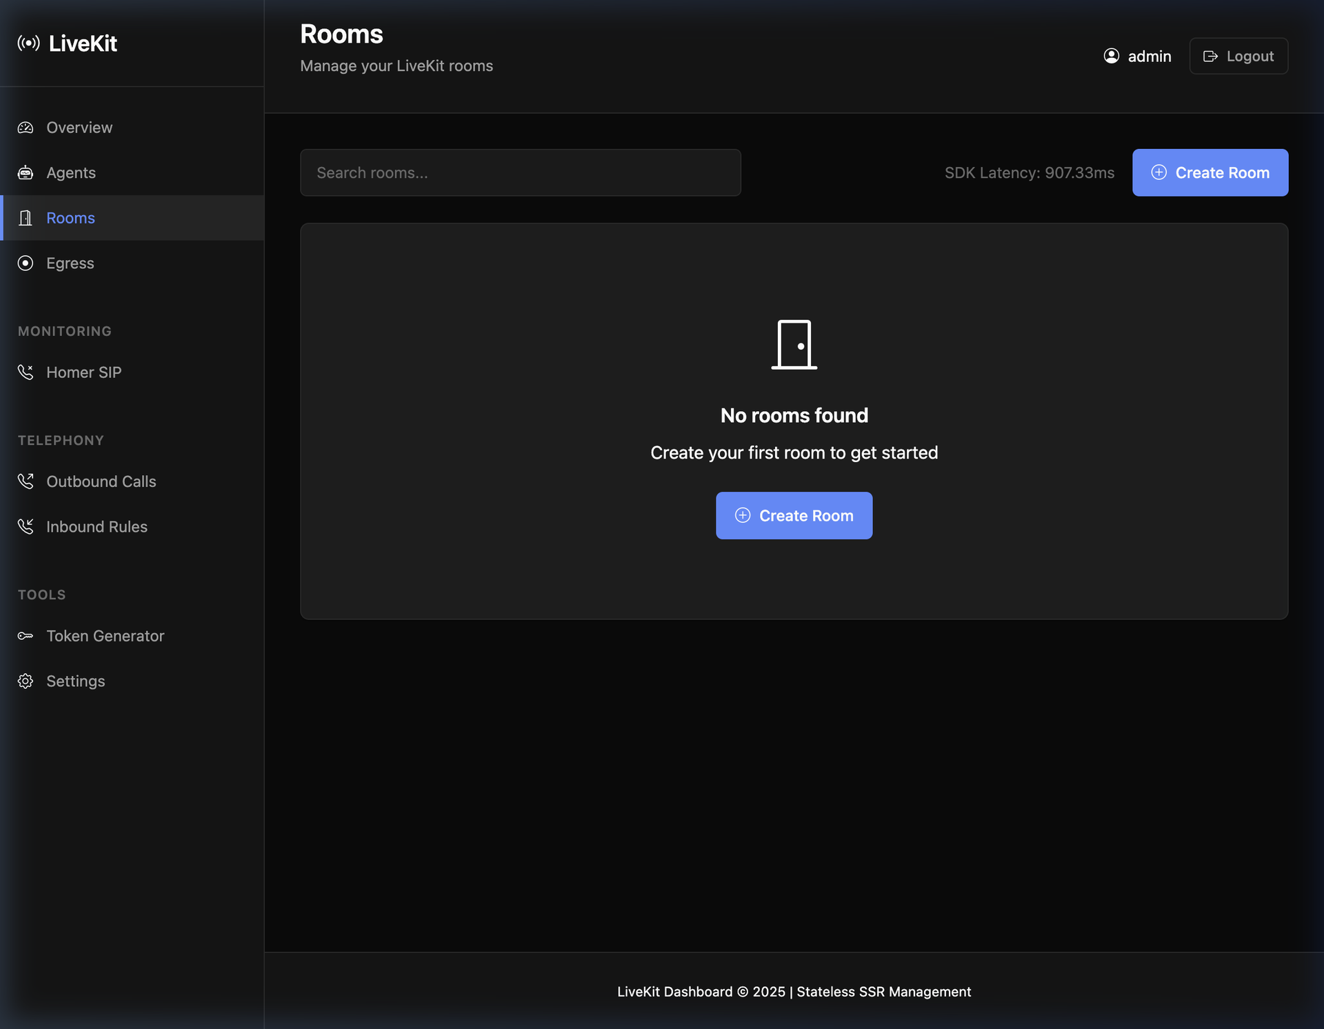
Task: Click the SDK Latency readout
Action: (1030, 172)
